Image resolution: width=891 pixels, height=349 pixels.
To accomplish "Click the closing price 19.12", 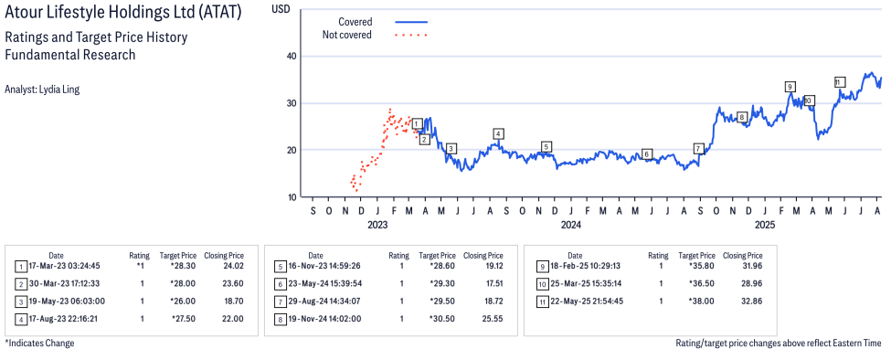I will point(493,266).
